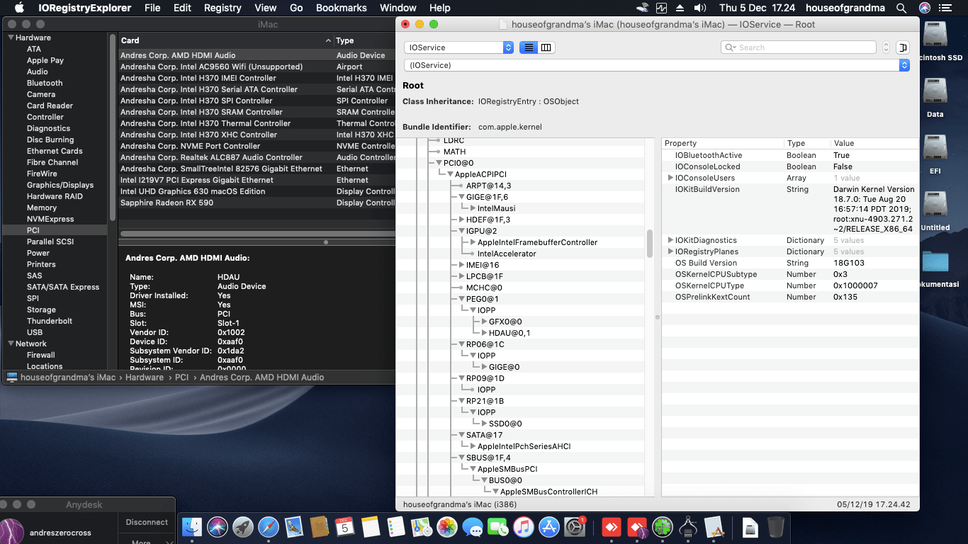Expand IORegistryPlanes dictionary row

point(670,251)
